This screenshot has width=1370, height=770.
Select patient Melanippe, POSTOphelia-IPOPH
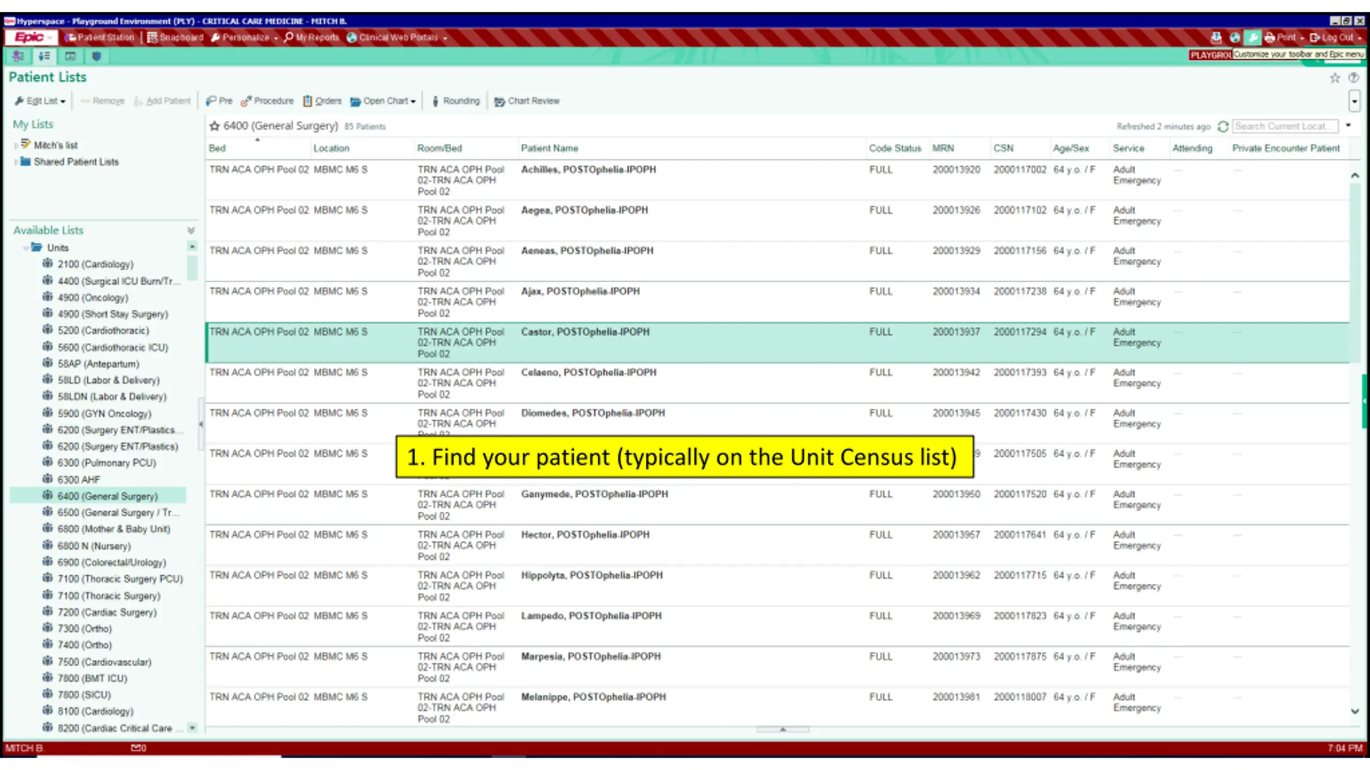coord(593,697)
